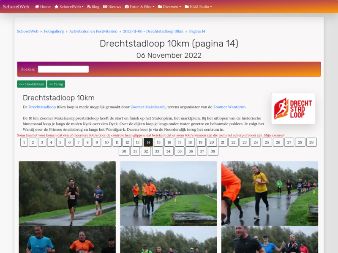Viewport: 338px width, 253px height.
Task: Go to gallery page 30
Action: (124, 151)
